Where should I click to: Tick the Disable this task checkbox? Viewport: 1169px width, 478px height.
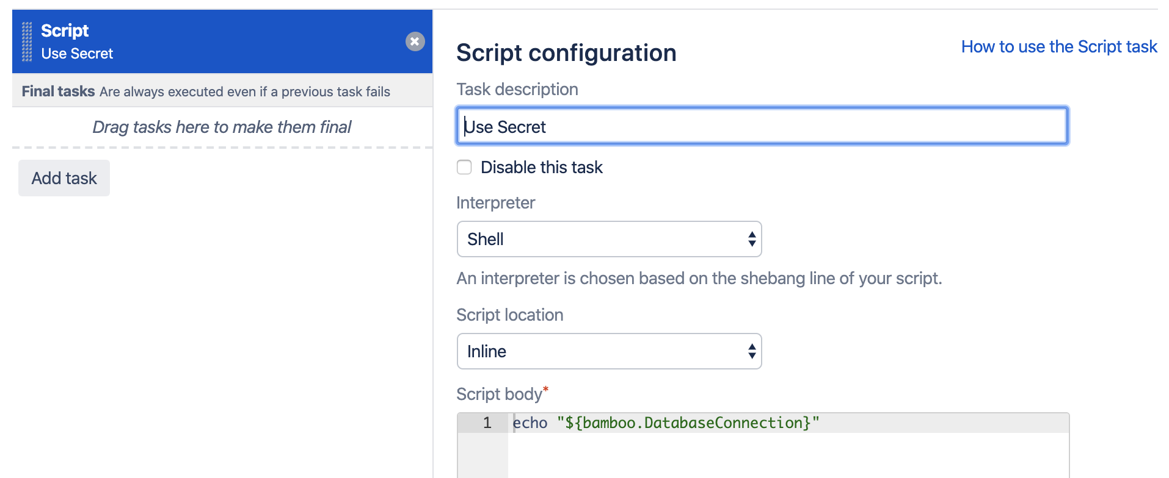[464, 167]
